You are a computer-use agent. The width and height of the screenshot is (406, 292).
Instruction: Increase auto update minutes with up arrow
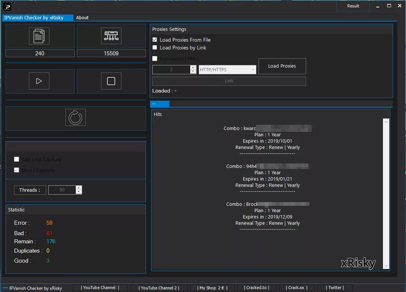pyautogui.click(x=193, y=68)
